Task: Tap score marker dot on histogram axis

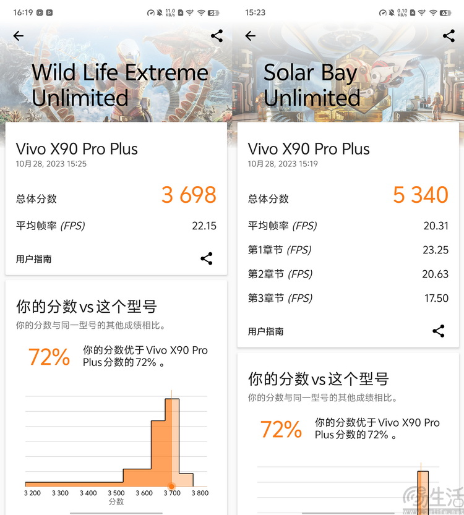Action: [171, 487]
